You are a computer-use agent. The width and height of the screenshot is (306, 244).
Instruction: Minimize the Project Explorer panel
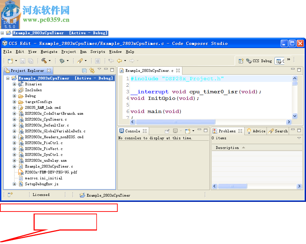coord(106,69)
